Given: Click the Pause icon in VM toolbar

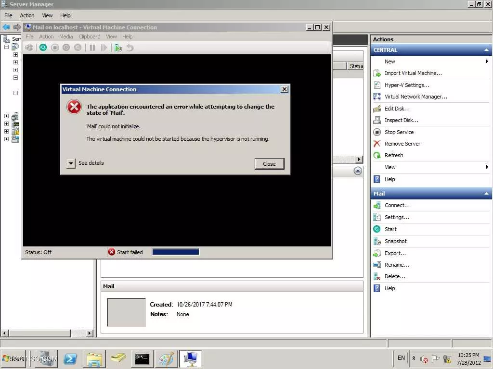Looking at the screenshot, I should coord(92,48).
